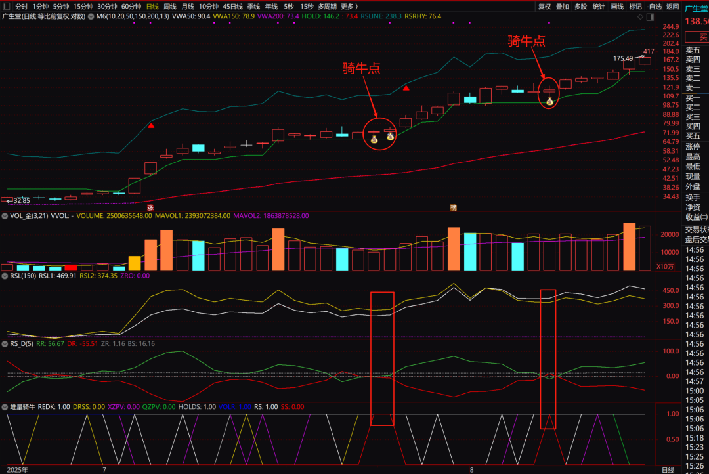
Task: Open the main chart M6 indicator settings arrow
Action: [x=91, y=16]
